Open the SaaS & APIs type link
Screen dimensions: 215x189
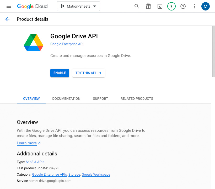click(x=35, y=162)
